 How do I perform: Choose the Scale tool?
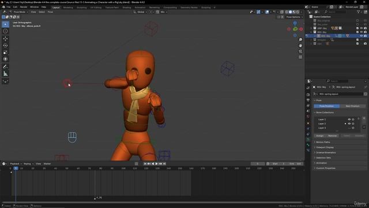tap(5, 52)
